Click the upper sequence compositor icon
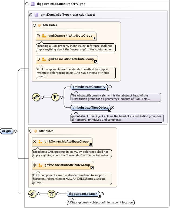 (x=36, y=97)
